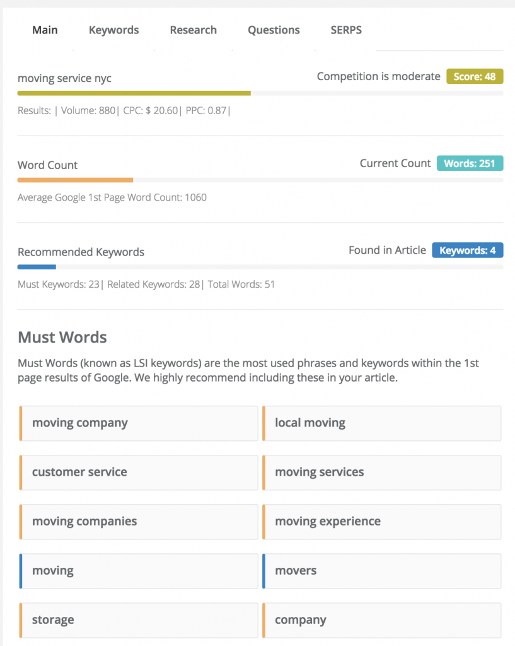Open the Research tab
The height and width of the screenshot is (646, 515).
point(193,30)
